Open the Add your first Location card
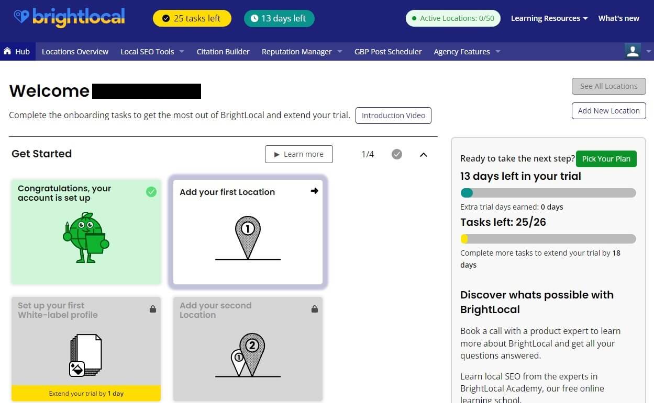Screen dimensions: 654x403 pyautogui.click(x=248, y=232)
